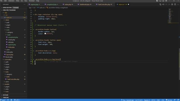Open completed.php in the explorer
The height and width of the screenshot is (101, 180).
coord(13,37)
